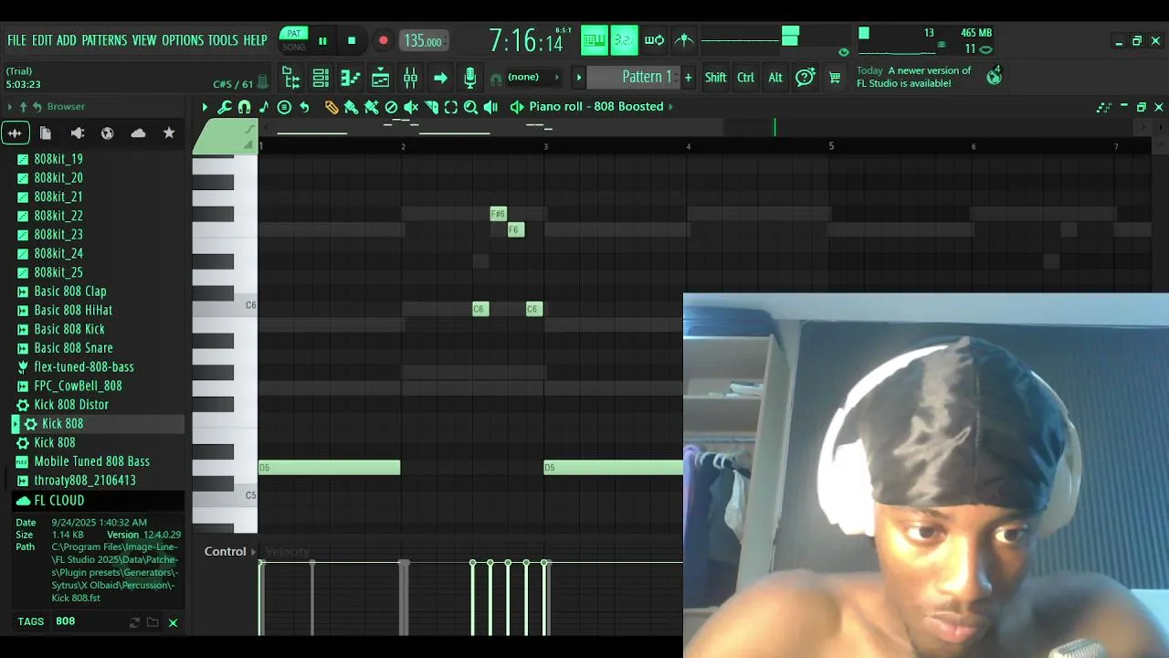Click the piano roll stamp note icon

(264, 107)
